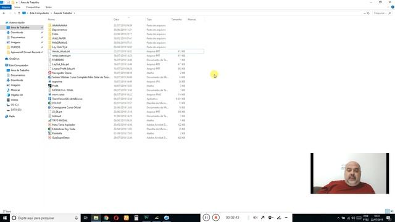Expand the ribbon with the chevron
395x222 pixels.
click(388, 7)
